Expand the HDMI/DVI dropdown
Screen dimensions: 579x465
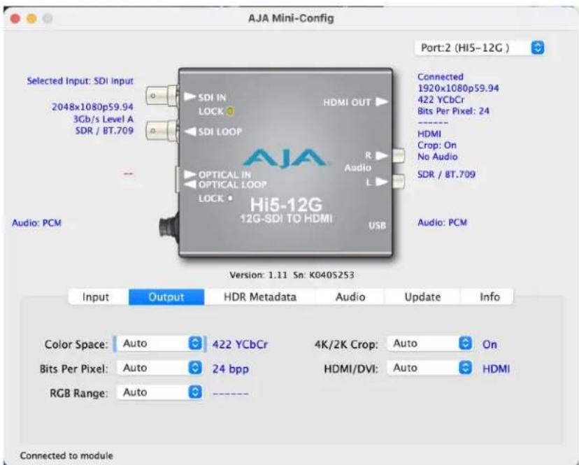coord(430,368)
